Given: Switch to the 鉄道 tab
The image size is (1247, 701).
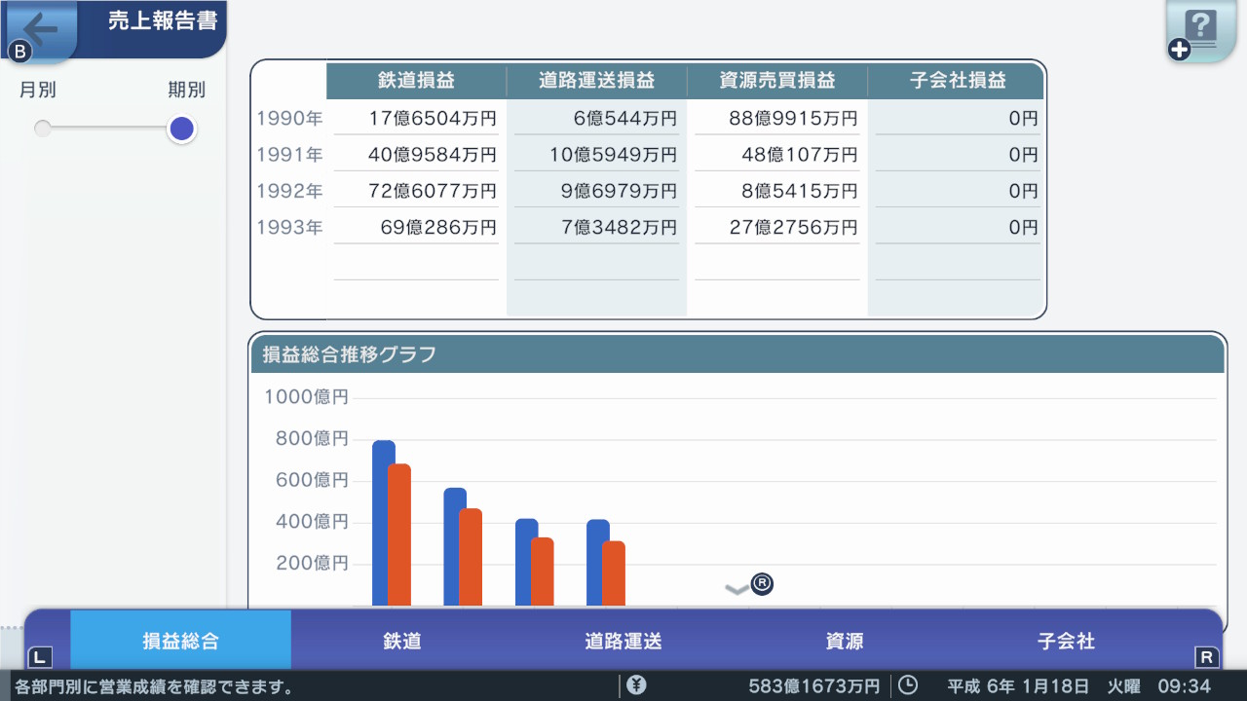Looking at the screenshot, I should [x=402, y=641].
